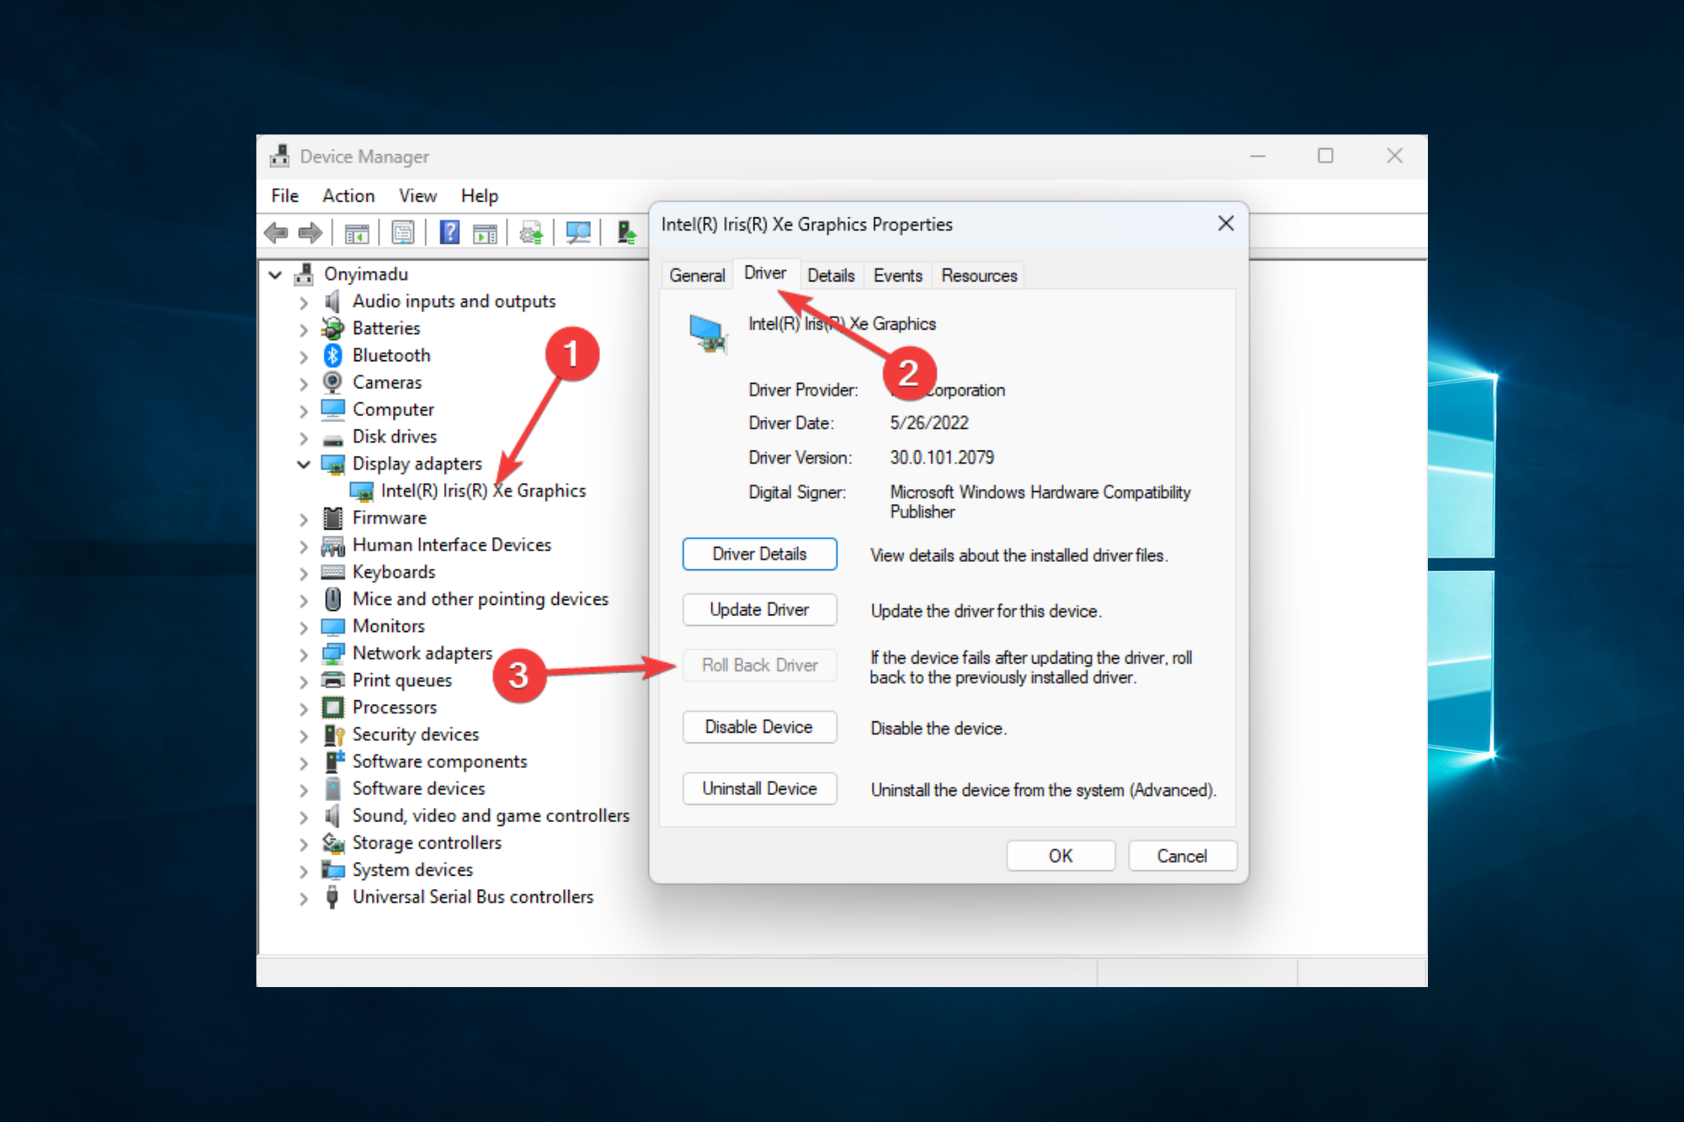Click the Update Driver button

757,610
